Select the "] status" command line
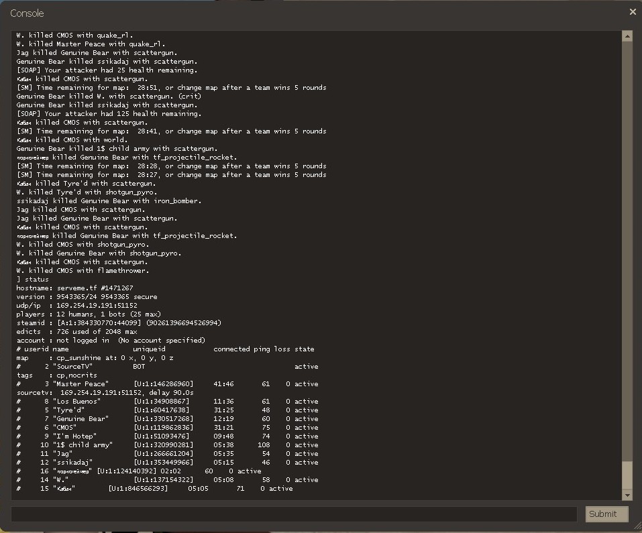The height and width of the screenshot is (533, 642). (33, 280)
